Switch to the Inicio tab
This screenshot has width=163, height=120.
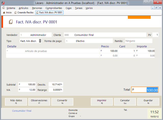[x=7, y=12]
